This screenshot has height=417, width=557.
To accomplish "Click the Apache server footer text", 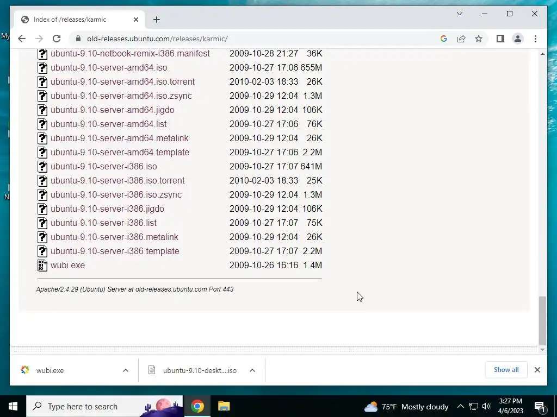I will 135,289.
